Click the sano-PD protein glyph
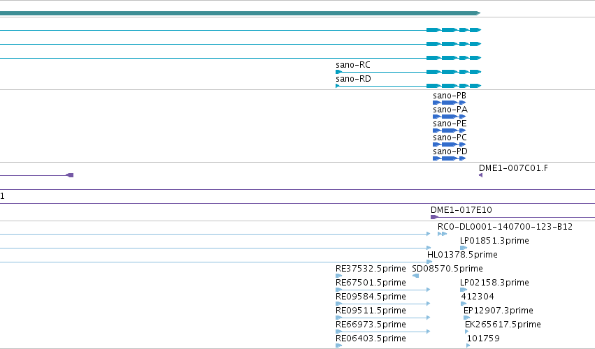This screenshot has width=595, height=349. click(x=450, y=158)
